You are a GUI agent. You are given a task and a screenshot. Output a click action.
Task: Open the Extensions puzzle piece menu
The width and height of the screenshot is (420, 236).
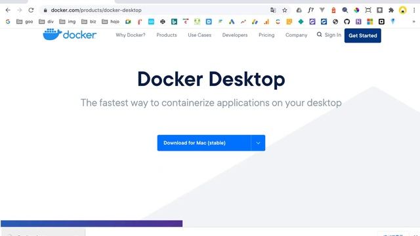391,10
